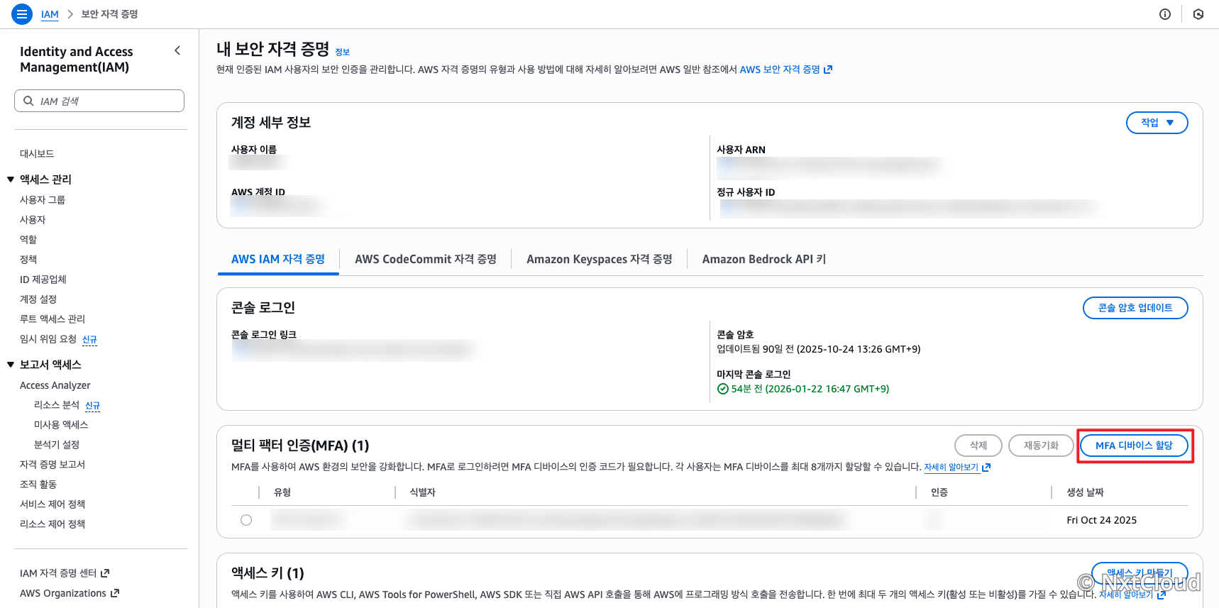The width and height of the screenshot is (1219, 608).
Task: Click external link icon beside IAM 자격 증명 센터
Action: click(106, 573)
